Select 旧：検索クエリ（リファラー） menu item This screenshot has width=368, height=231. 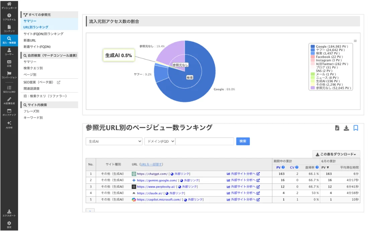[x=45, y=96]
